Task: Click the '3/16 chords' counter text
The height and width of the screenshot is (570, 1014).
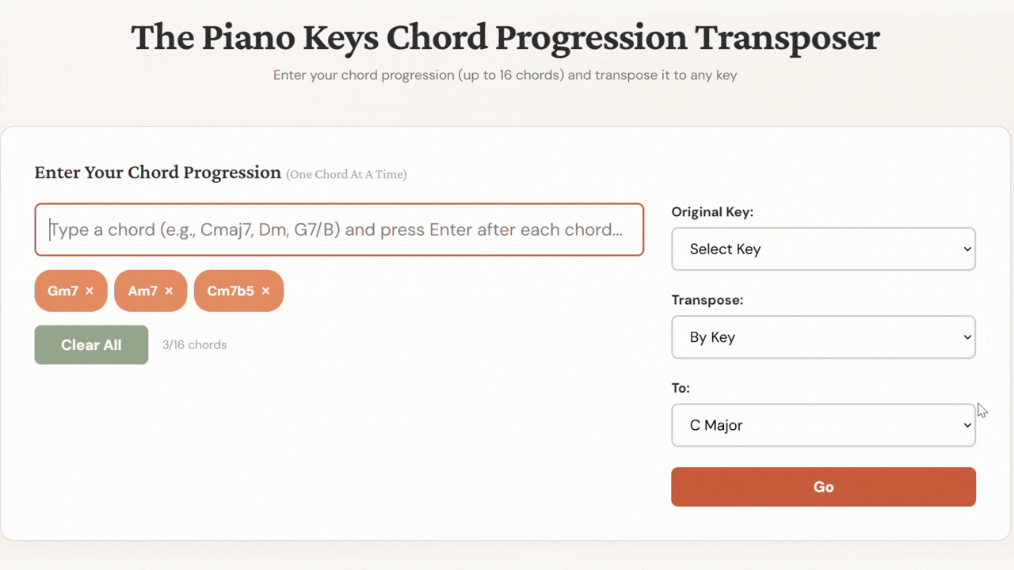Action: pos(194,345)
